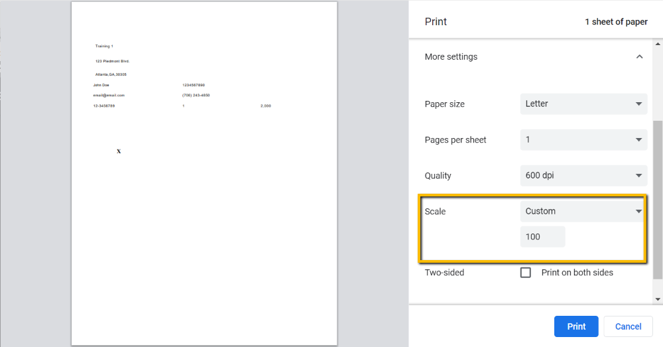
Task: Click the scale value field showing 100
Action: (x=542, y=237)
